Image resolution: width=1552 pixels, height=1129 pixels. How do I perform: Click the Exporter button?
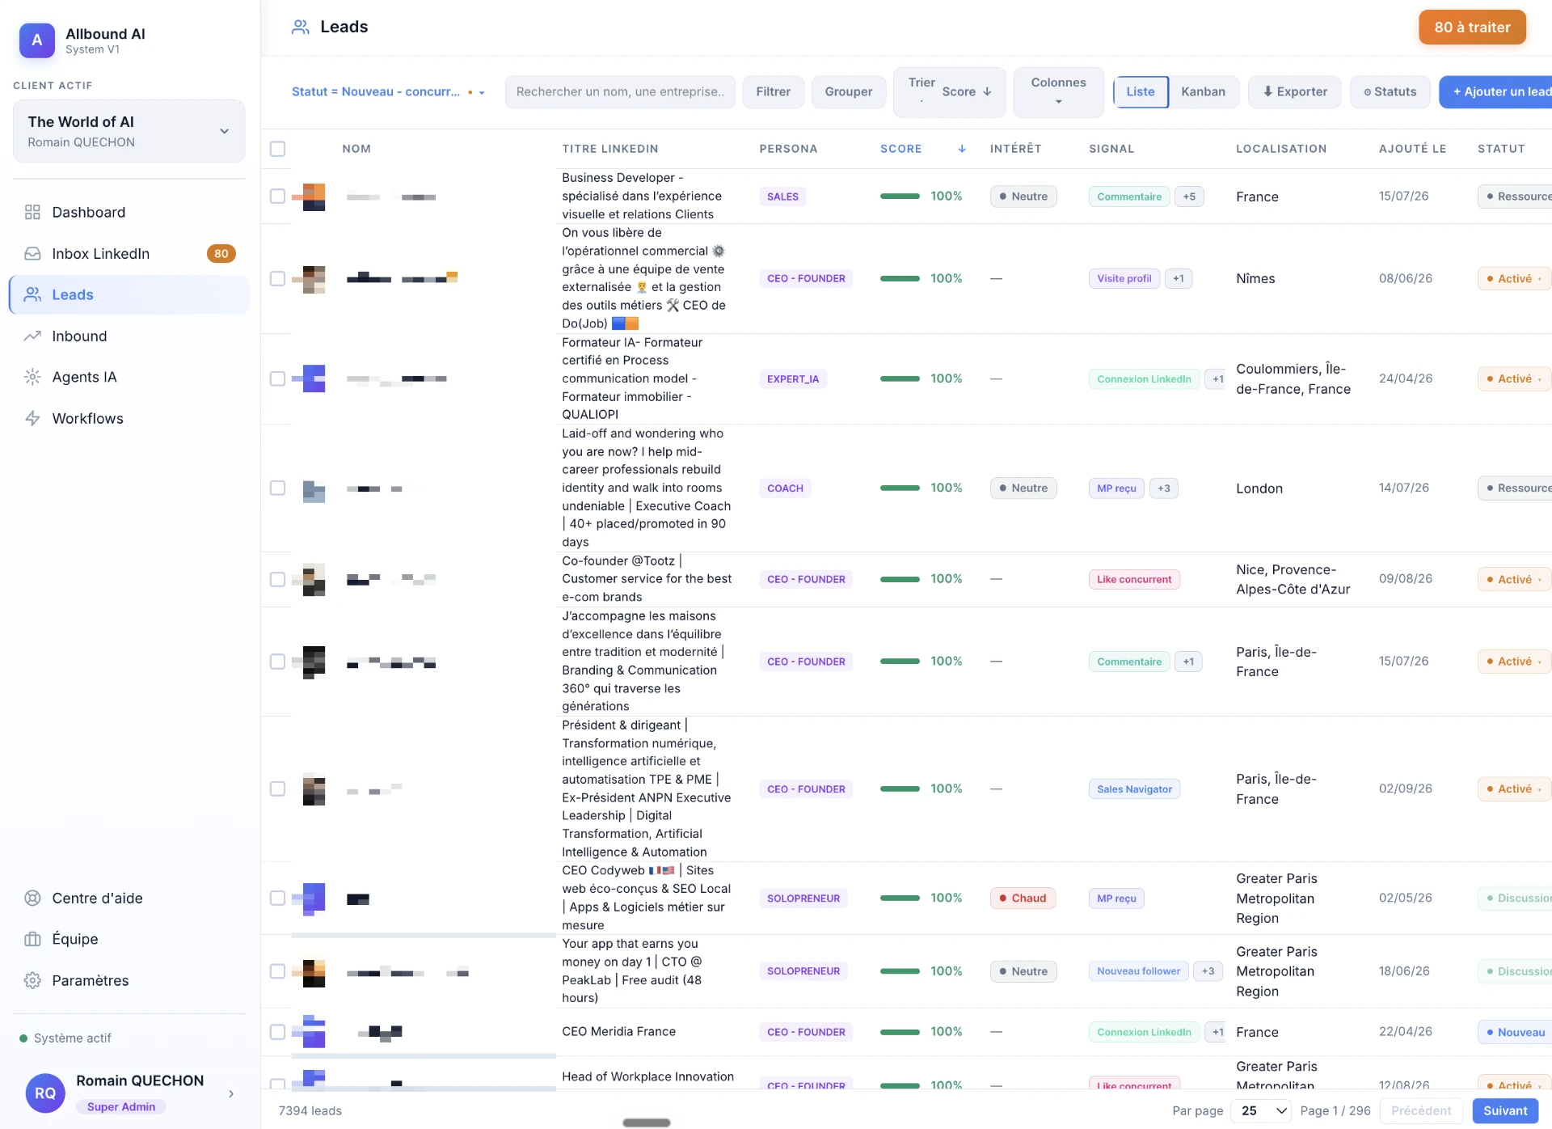(1294, 91)
